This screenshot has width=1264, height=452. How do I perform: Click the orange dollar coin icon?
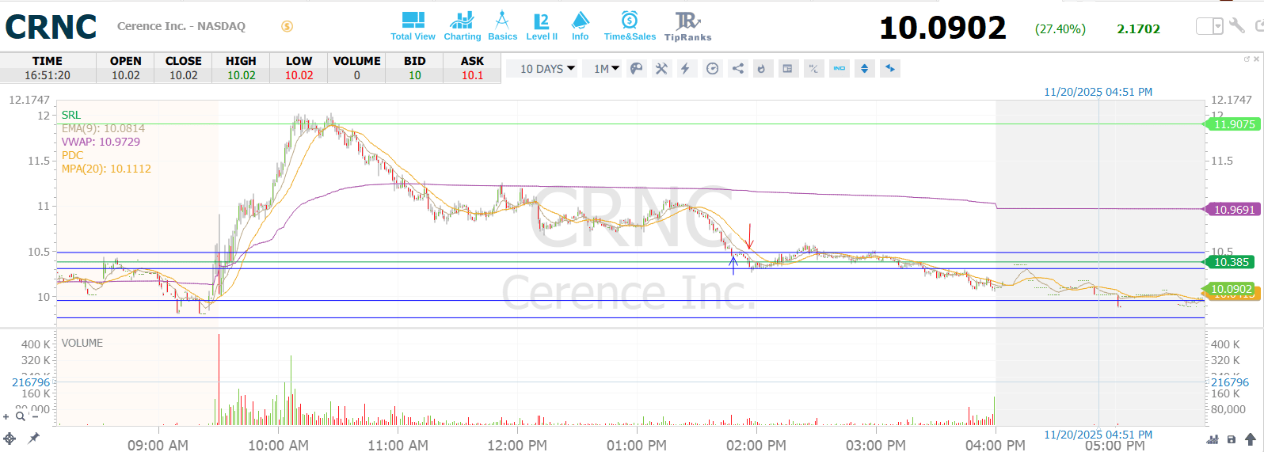[287, 26]
